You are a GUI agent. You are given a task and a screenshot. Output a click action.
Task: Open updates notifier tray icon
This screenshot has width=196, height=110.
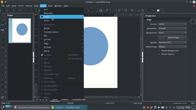[x=144, y=108]
